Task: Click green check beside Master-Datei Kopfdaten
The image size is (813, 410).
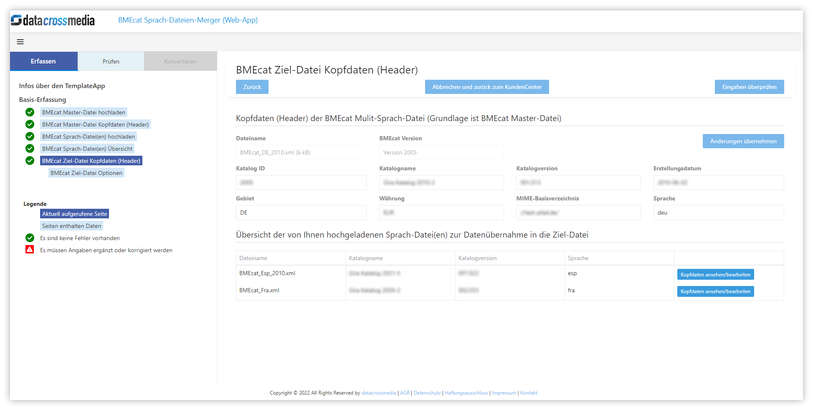Action: click(30, 124)
